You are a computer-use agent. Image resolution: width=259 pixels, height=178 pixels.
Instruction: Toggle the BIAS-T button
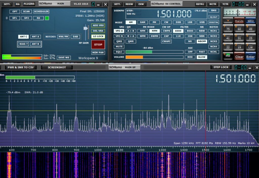(x=24, y=44)
